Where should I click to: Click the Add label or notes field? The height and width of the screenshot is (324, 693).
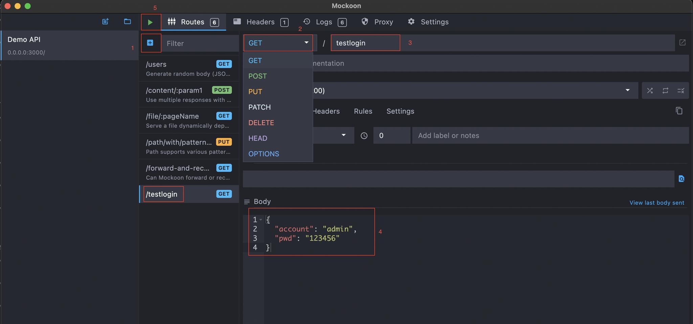point(550,136)
